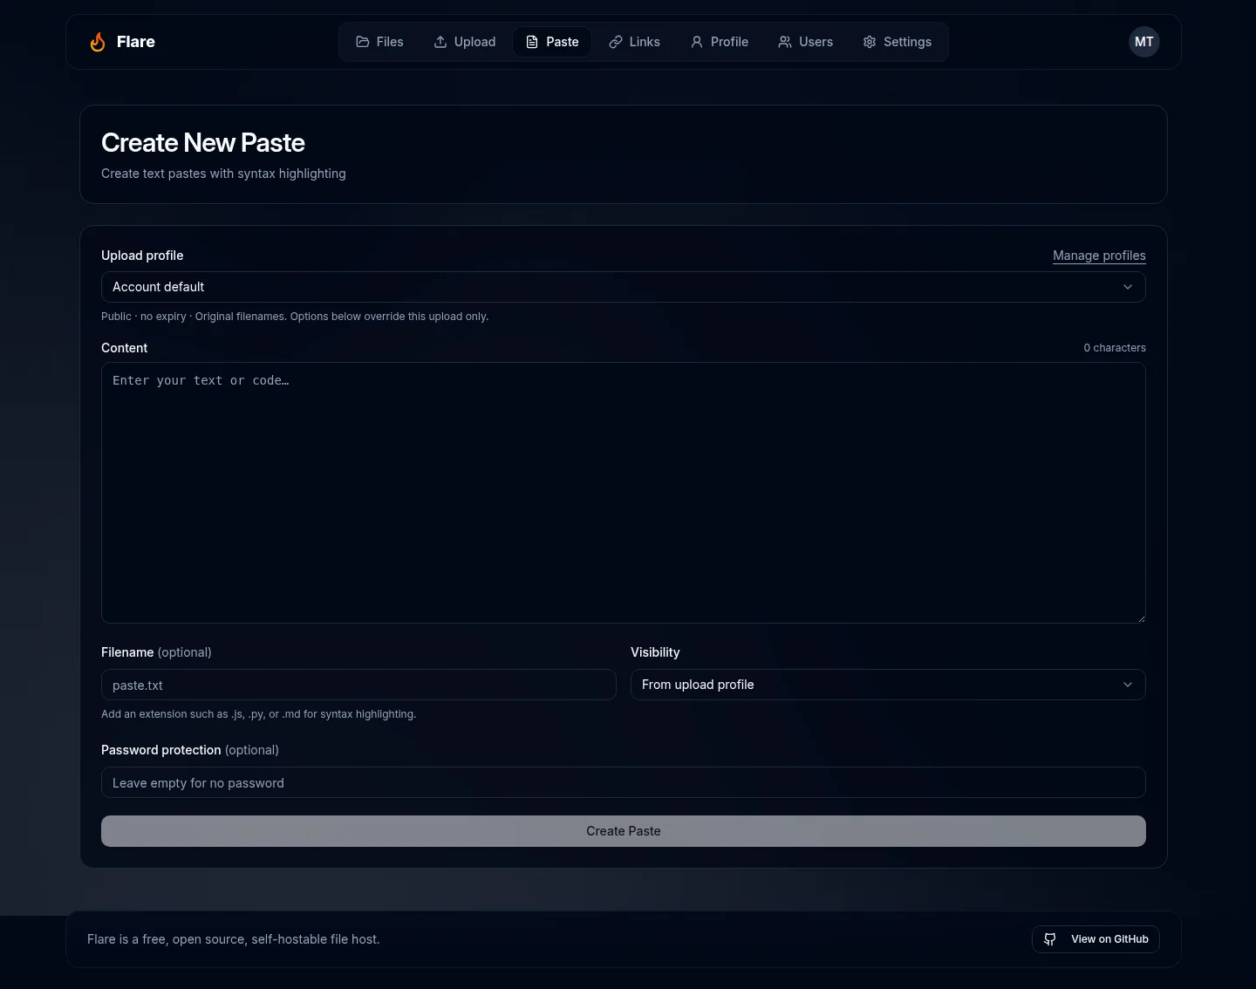1256x989 pixels.
Task: Click the 'Filename (optional)' label
Action: tap(156, 652)
